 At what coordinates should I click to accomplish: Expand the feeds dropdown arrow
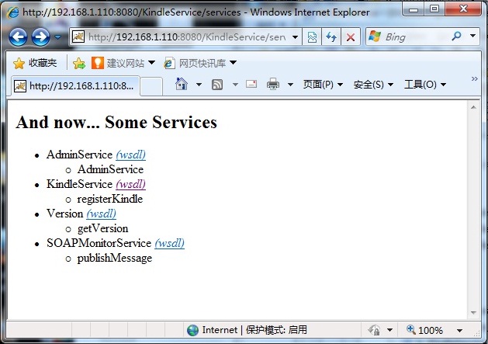coord(235,85)
